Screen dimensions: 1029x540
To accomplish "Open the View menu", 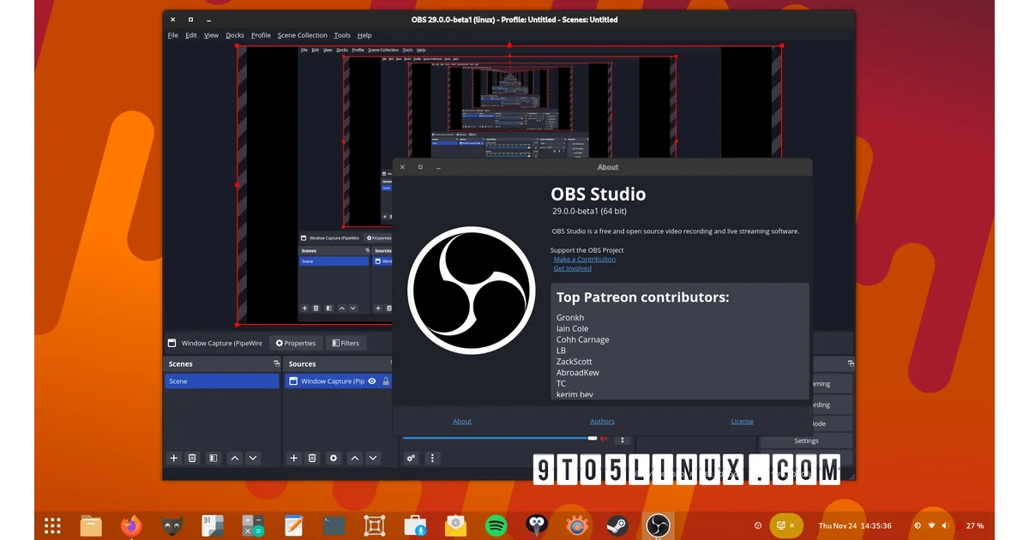I will tap(211, 35).
